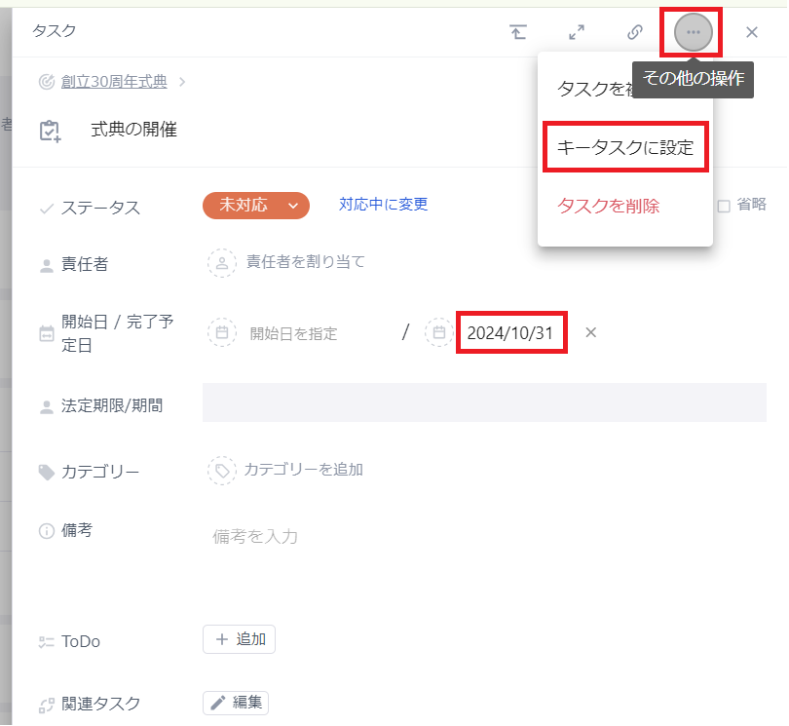789x726 pixels.
Task: Click the 備考を入力 notes field
Action: 255,537
